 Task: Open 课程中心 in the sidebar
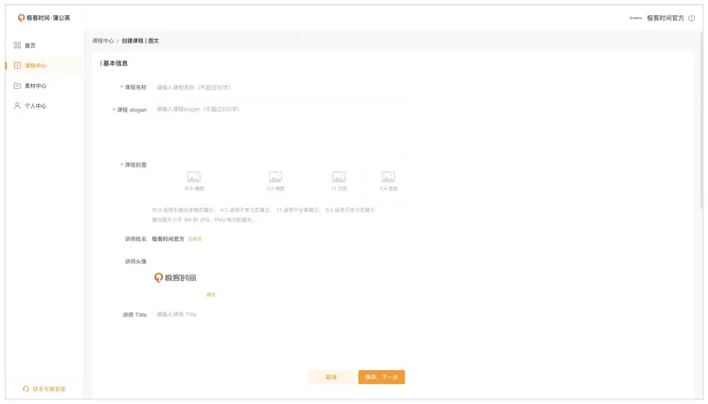[35, 66]
